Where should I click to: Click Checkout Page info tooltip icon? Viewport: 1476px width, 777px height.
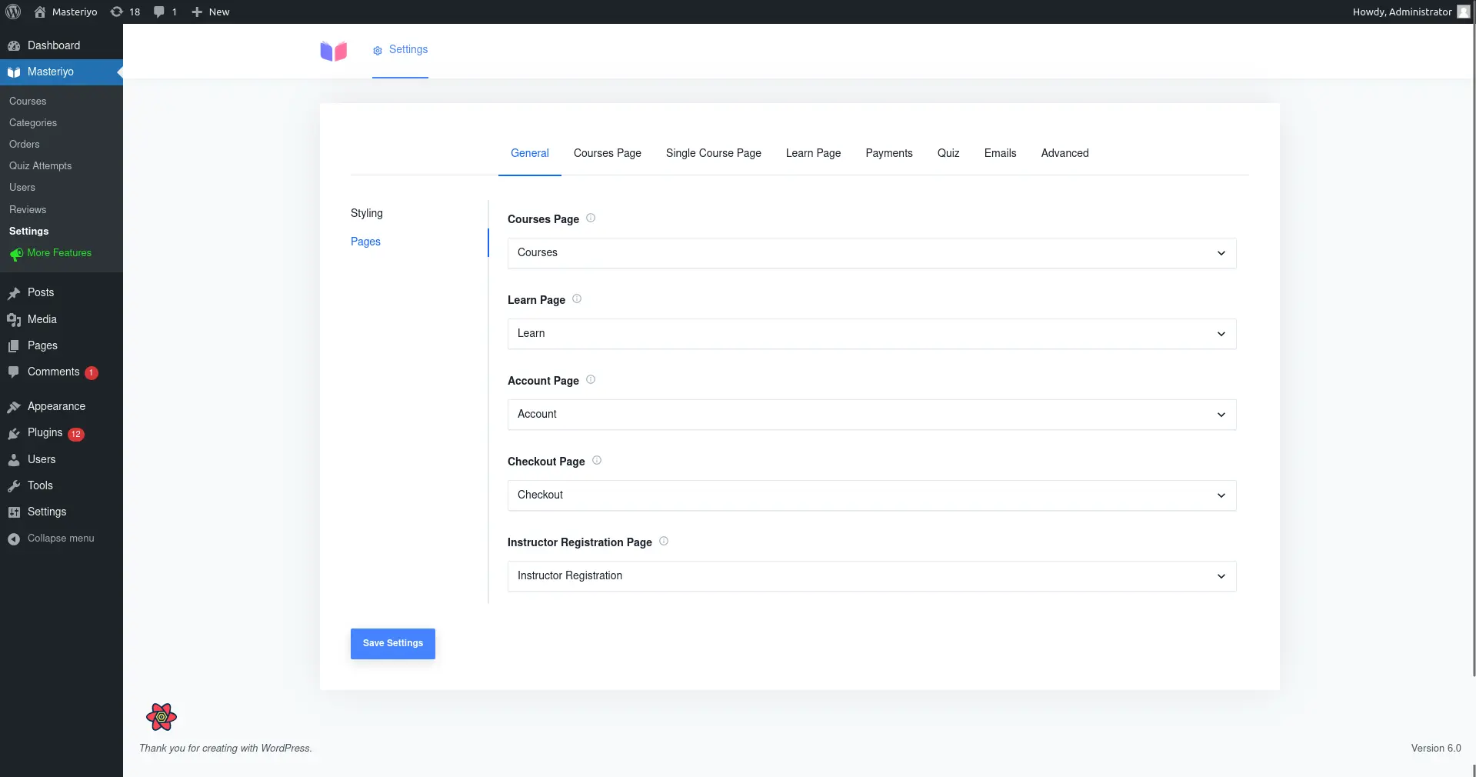click(x=597, y=460)
